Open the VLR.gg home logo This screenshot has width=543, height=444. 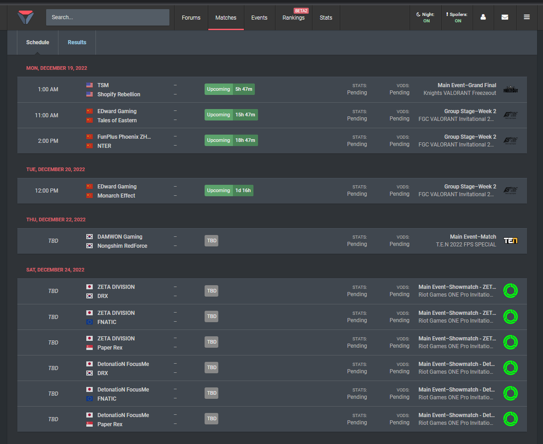pyautogui.click(x=26, y=17)
